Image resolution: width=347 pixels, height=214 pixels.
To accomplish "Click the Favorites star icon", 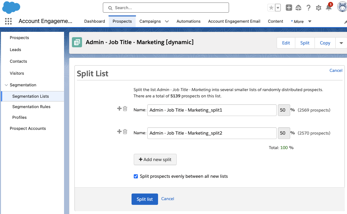I will 271,8.
